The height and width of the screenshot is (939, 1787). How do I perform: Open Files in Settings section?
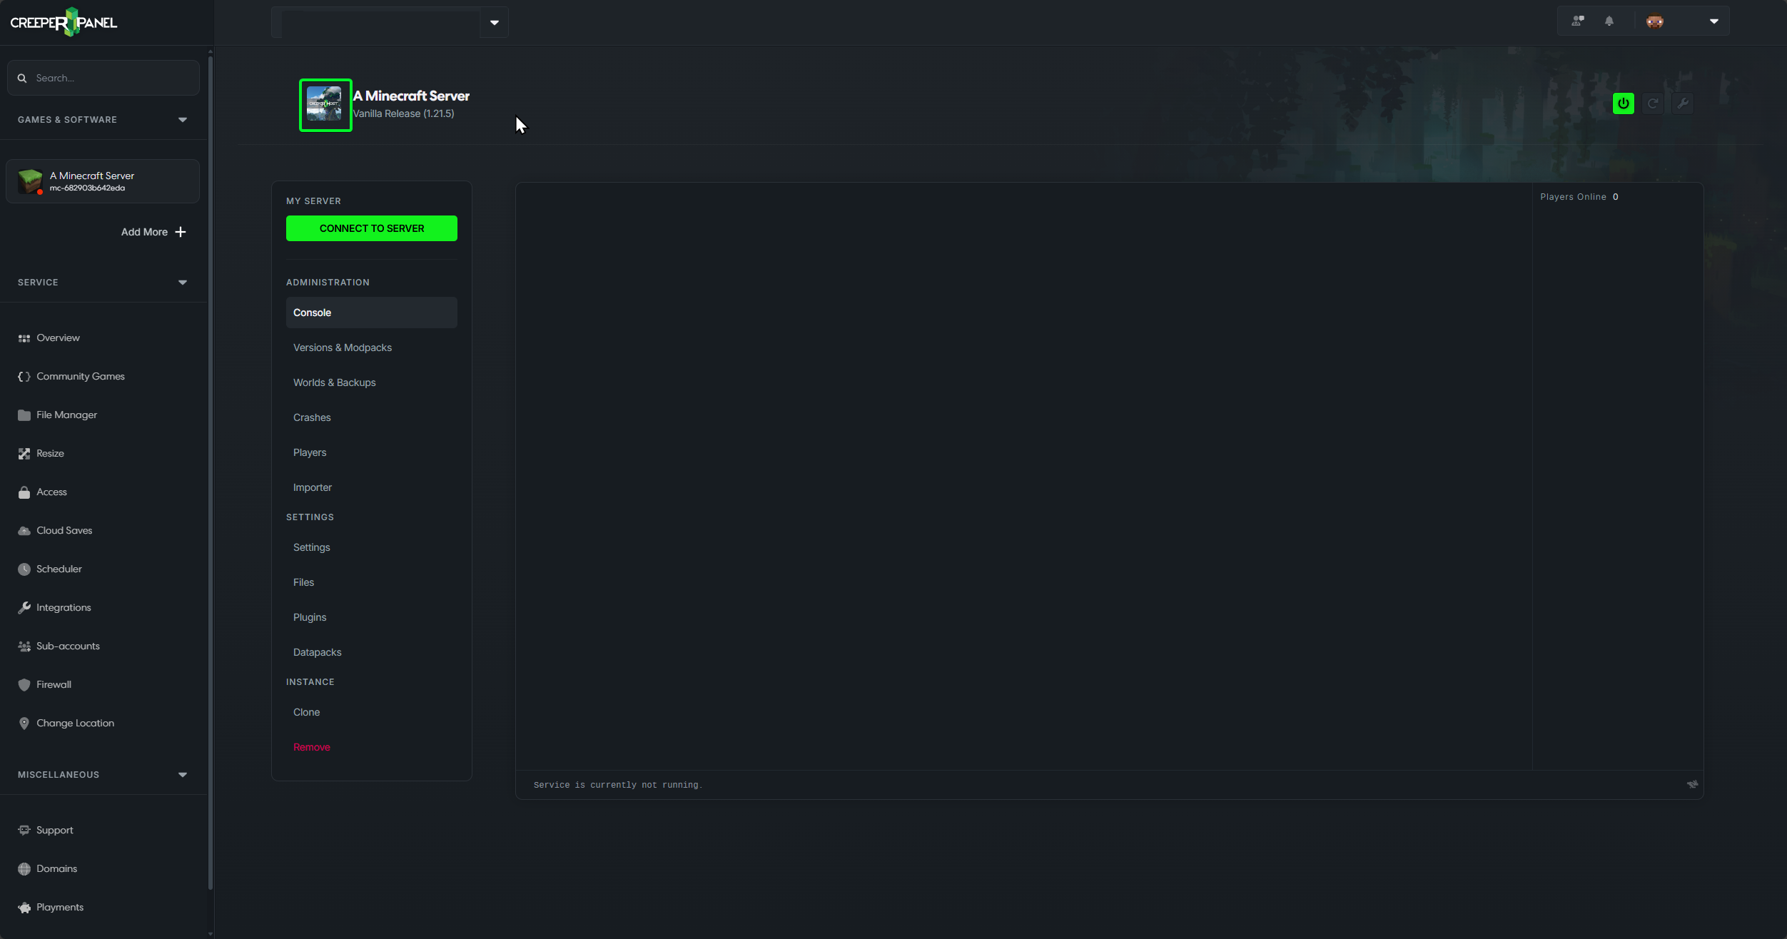[x=303, y=582]
